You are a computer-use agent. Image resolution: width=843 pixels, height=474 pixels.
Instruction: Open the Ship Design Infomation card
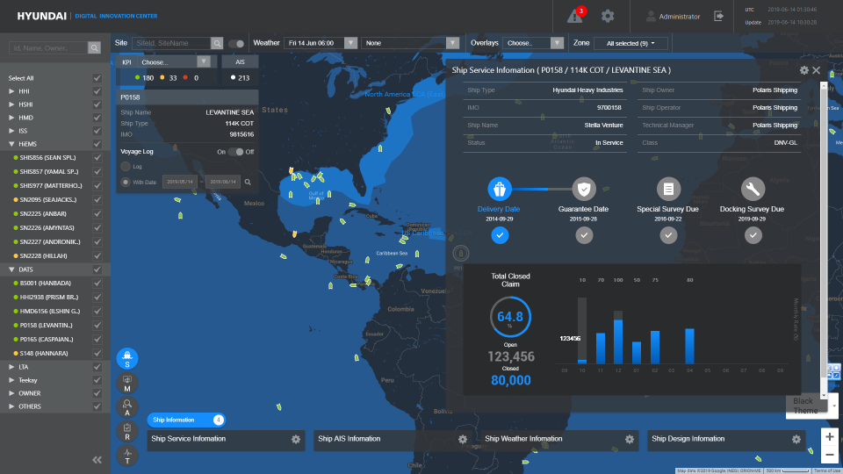pos(726,440)
